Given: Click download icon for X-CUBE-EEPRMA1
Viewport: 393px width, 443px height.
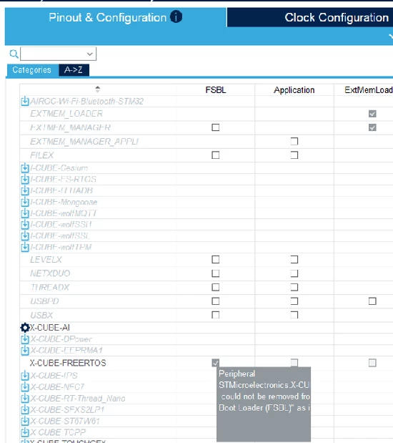Looking at the screenshot, I should pos(25,350).
